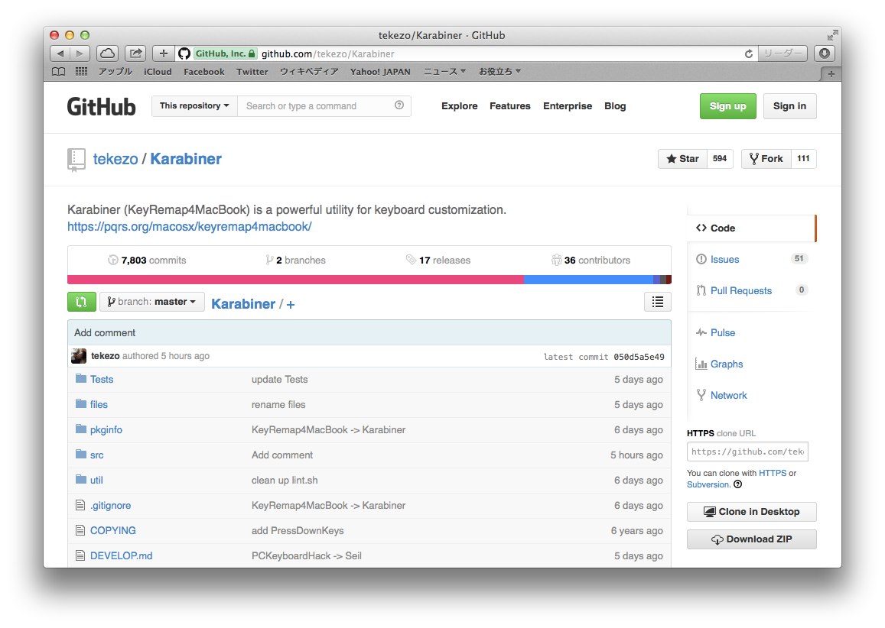Open bookmarks book icon
885x628 pixels.
coord(58,72)
